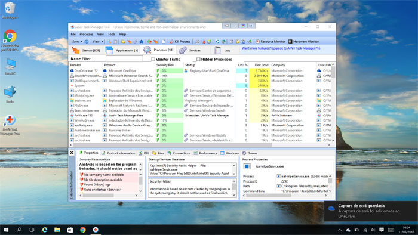Click Windows Start button on taskbar
Image resolution: width=418 pixels, height=235 pixels.
[x=6, y=230]
